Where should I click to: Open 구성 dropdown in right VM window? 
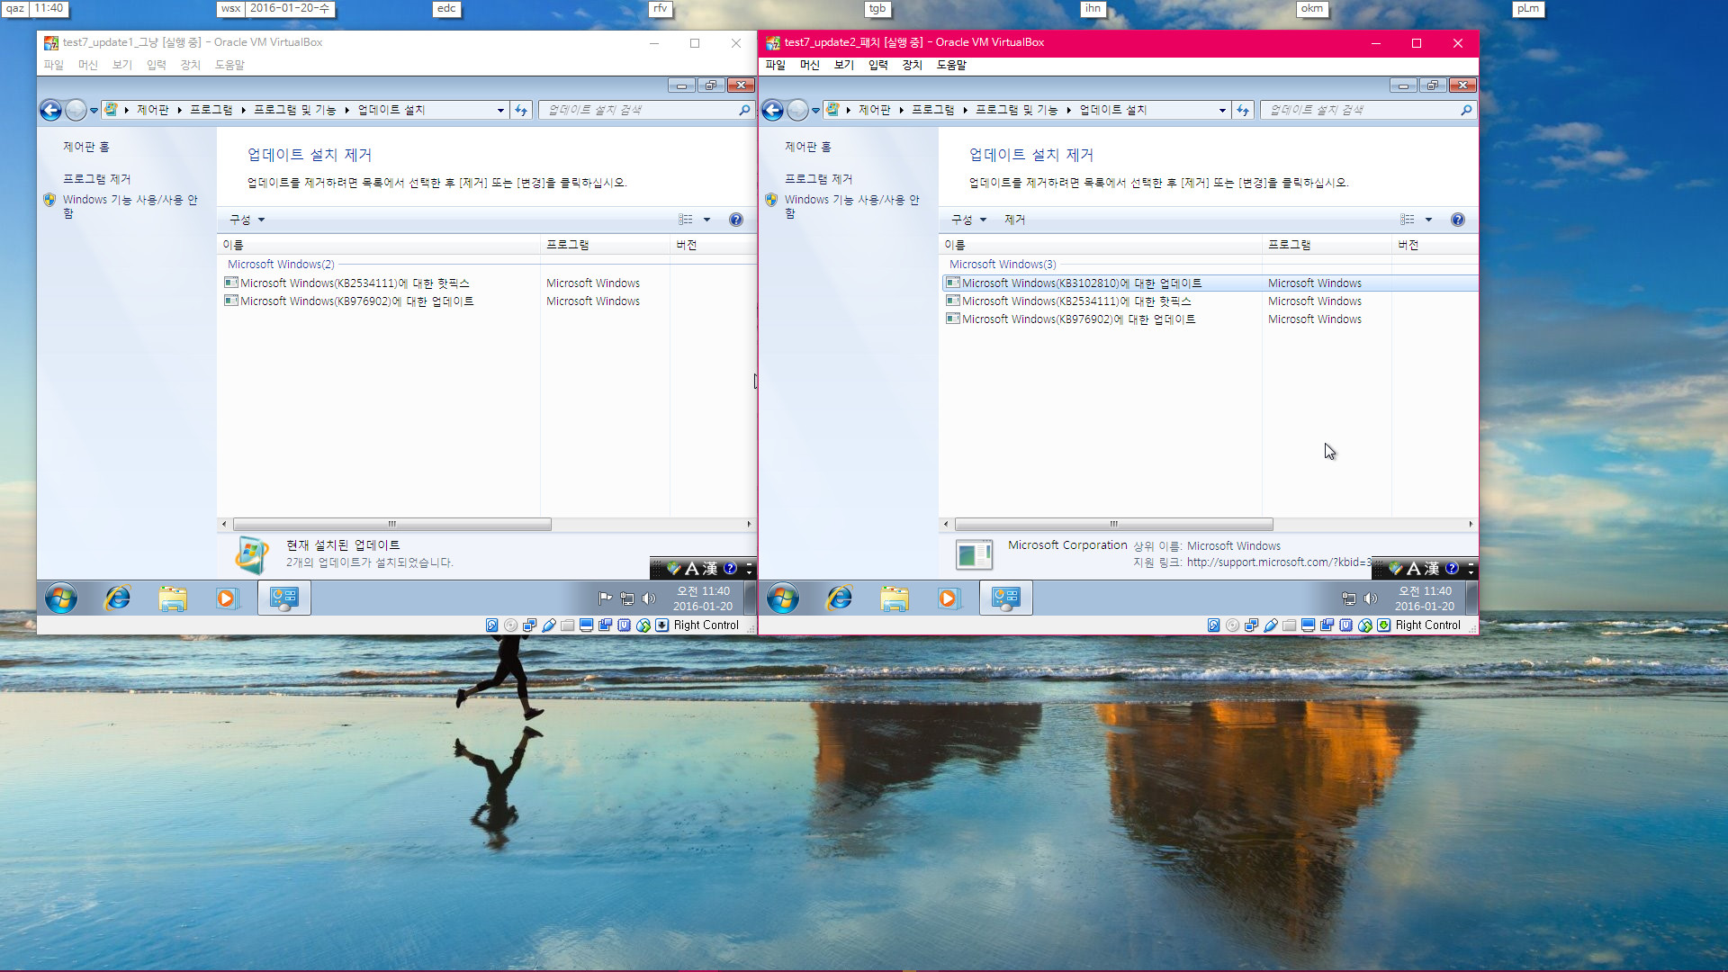(968, 220)
